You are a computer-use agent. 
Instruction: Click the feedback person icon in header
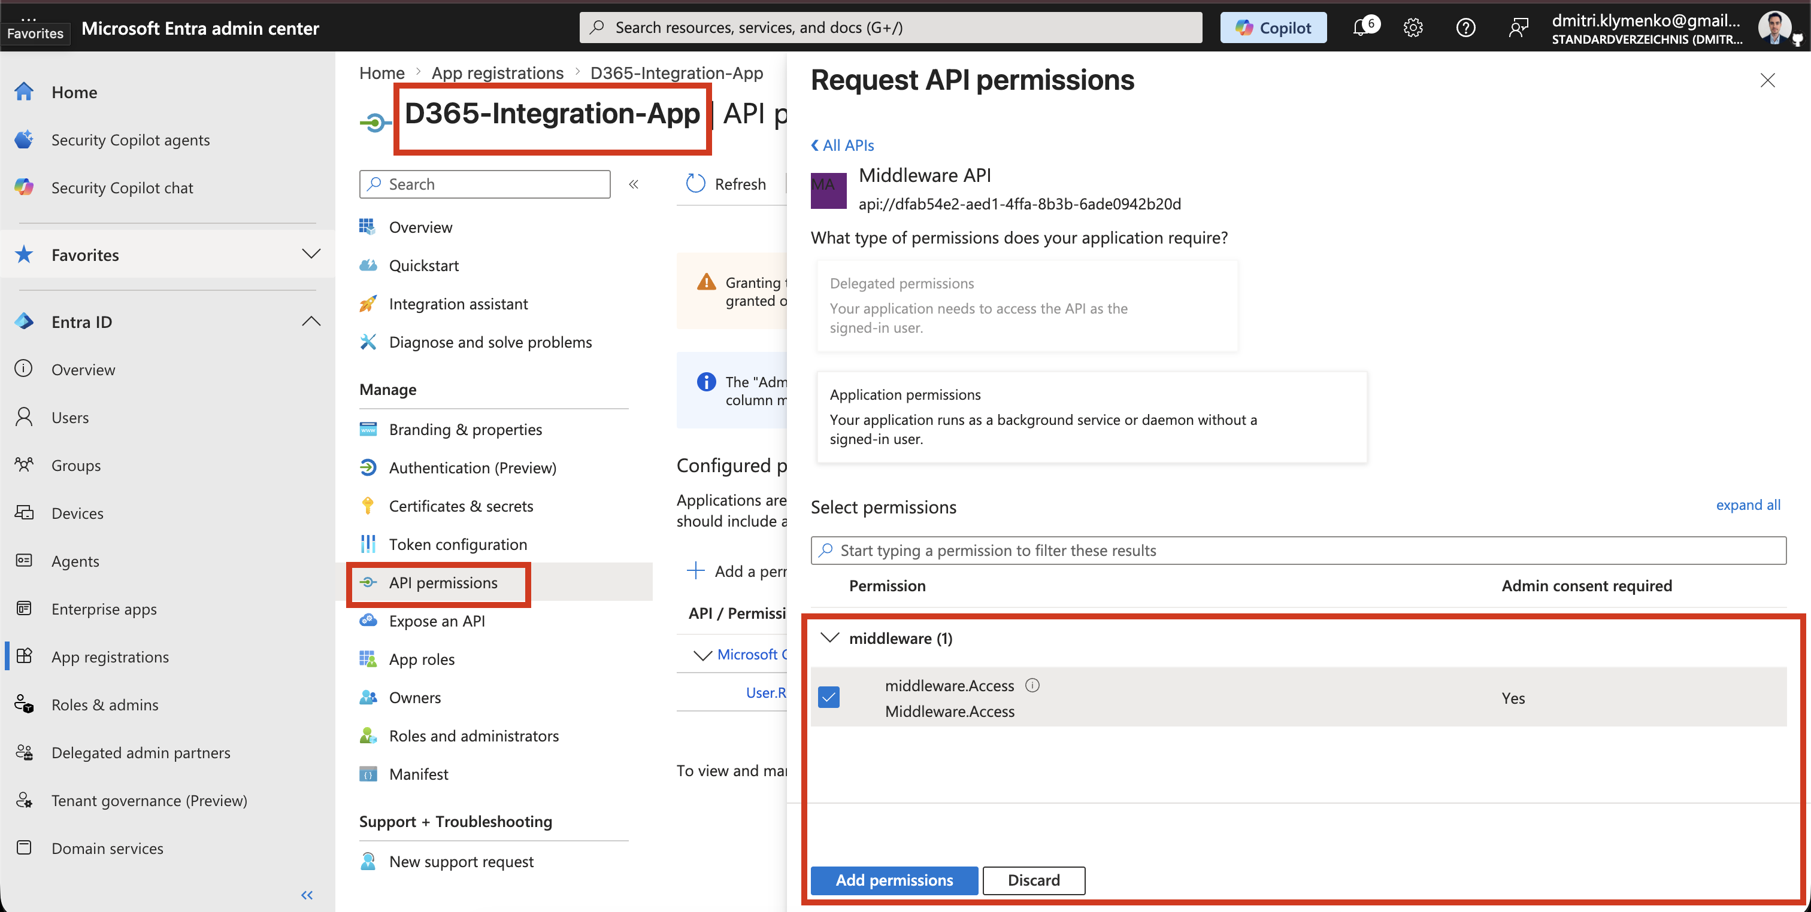pos(1518,28)
